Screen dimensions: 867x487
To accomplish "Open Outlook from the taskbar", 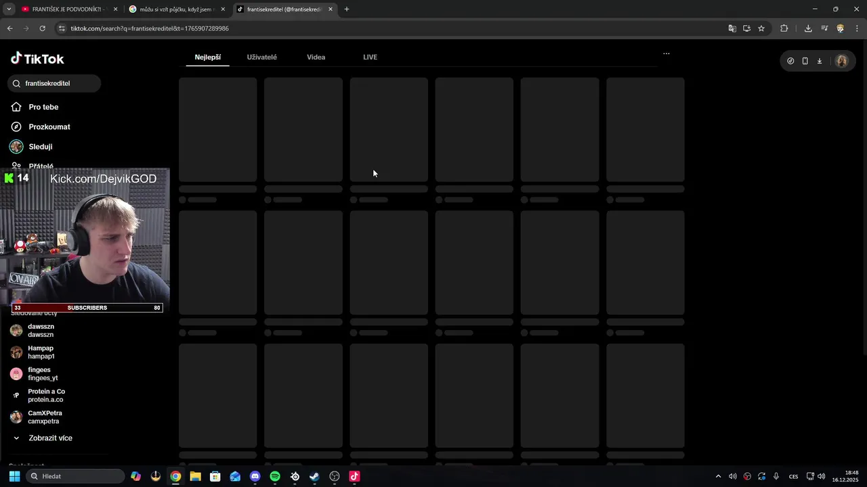I will point(235,476).
